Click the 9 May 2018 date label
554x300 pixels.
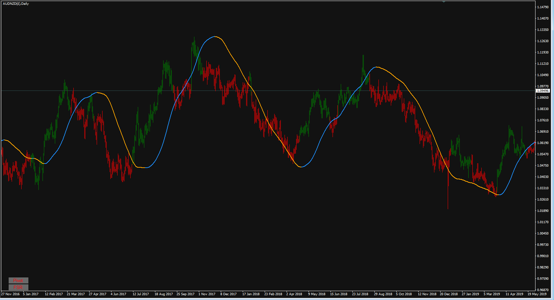tap(317, 294)
